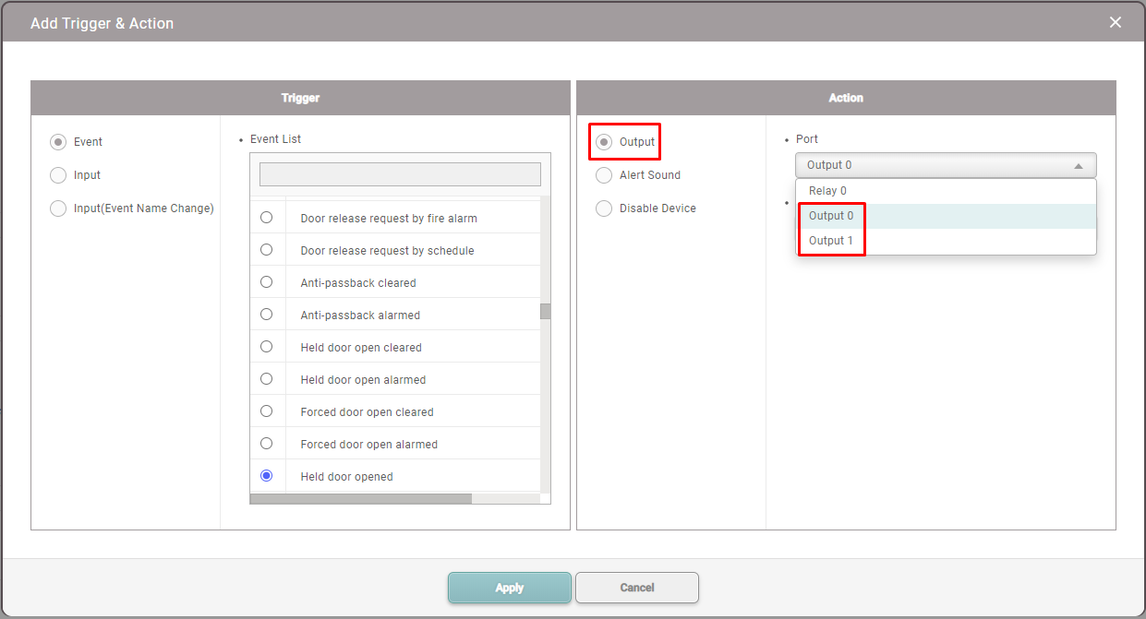Choose Relay 0 from Port list
The width and height of the screenshot is (1146, 619).
click(x=827, y=191)
